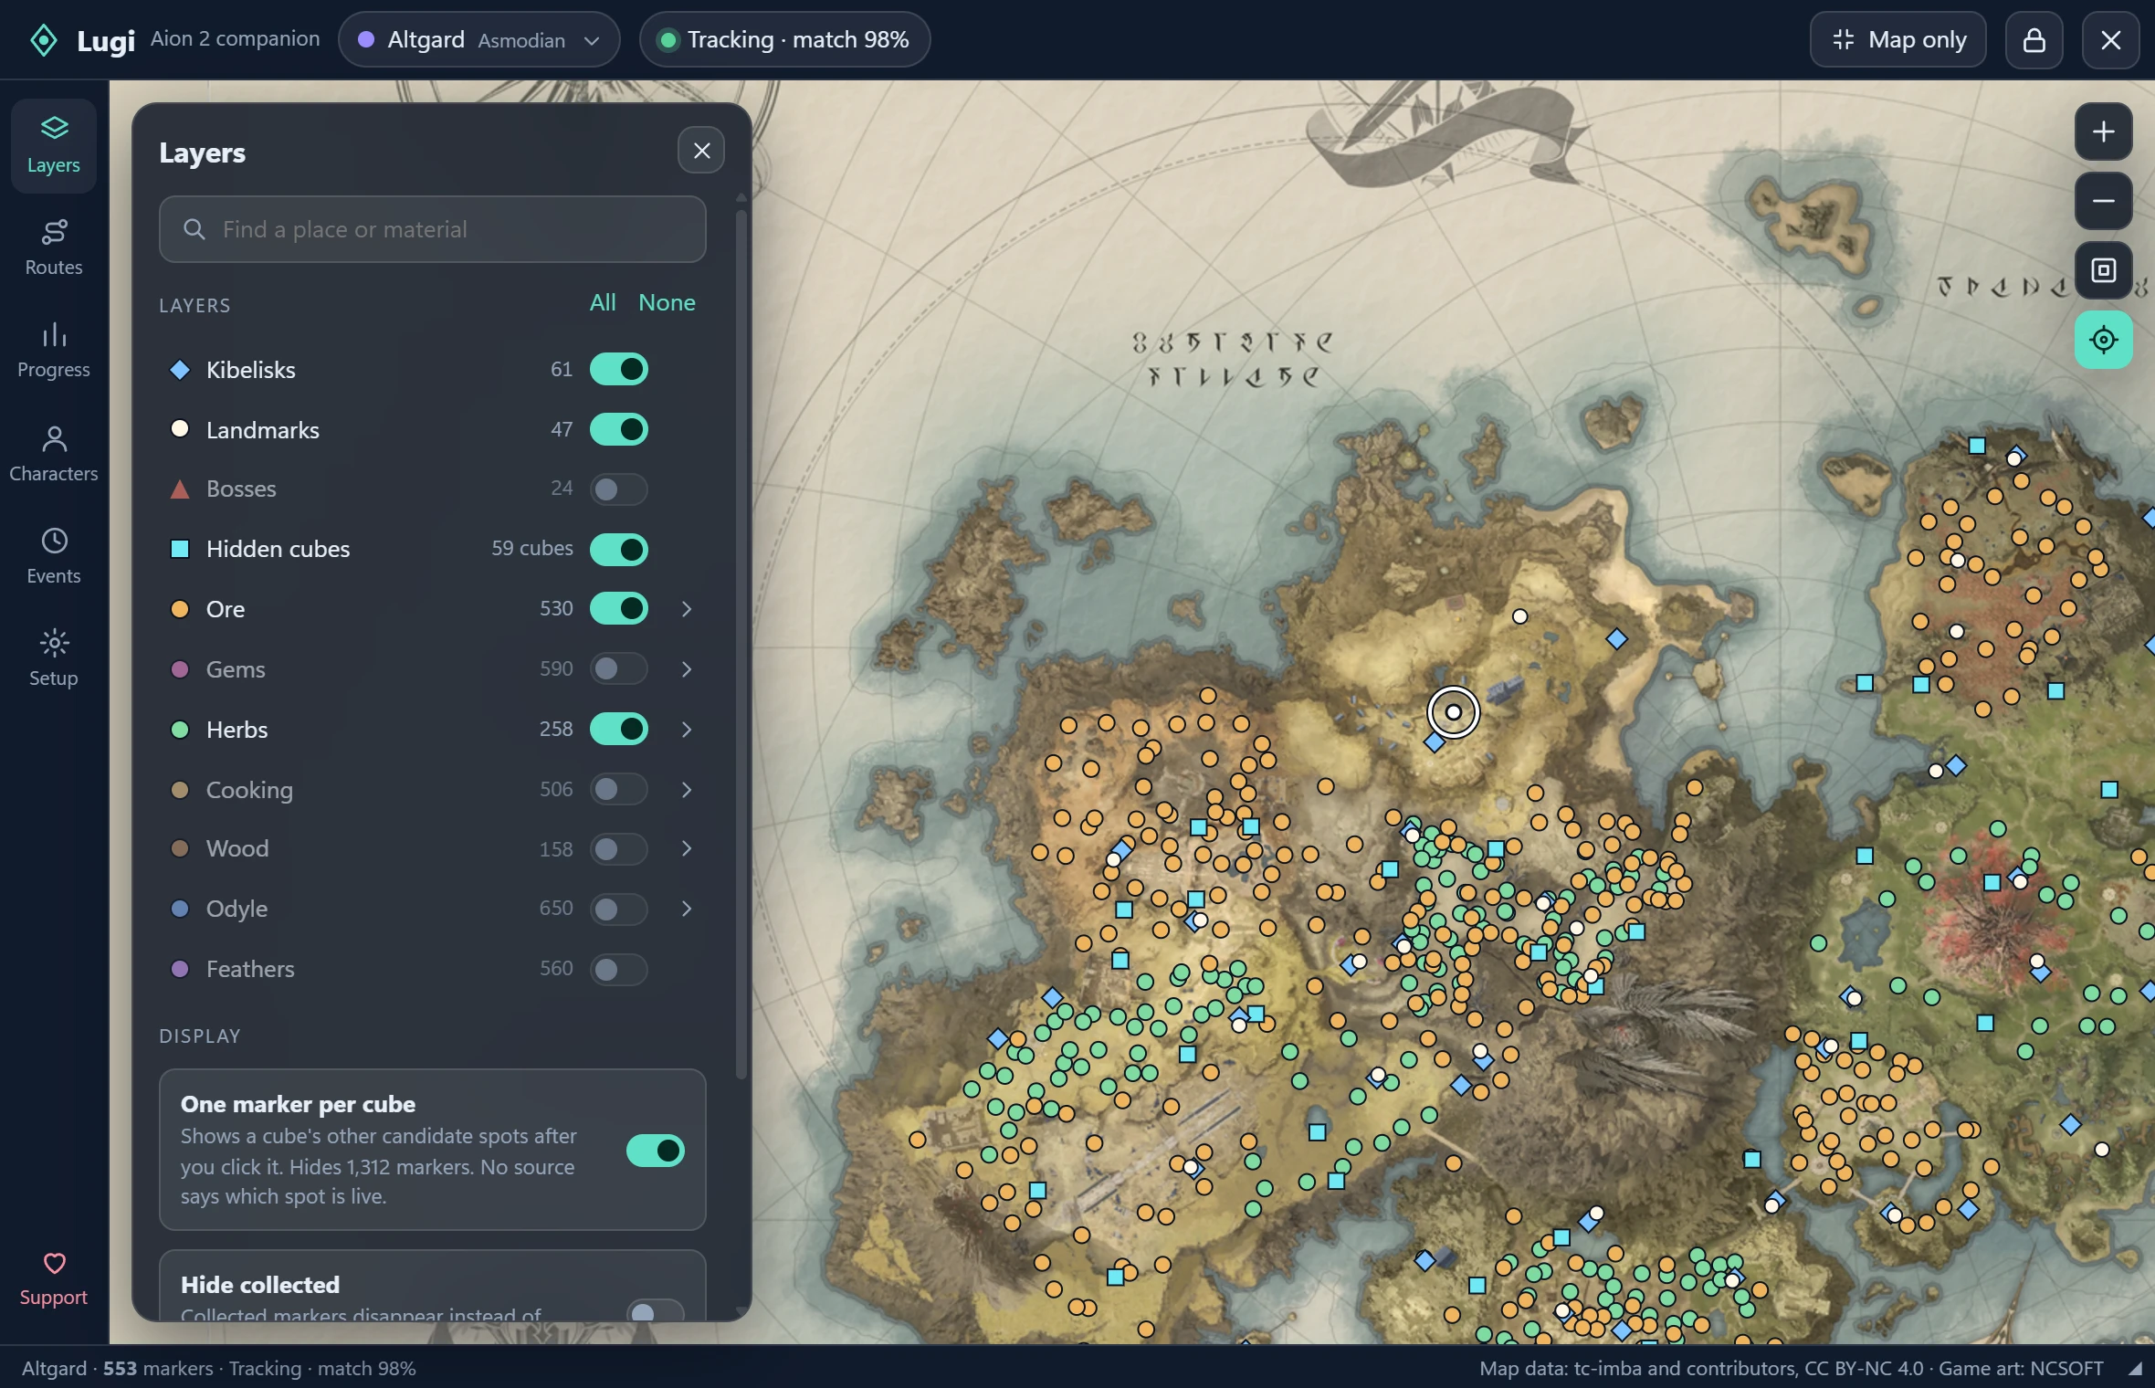Open the Progress sidebar section

click(54, 350)
